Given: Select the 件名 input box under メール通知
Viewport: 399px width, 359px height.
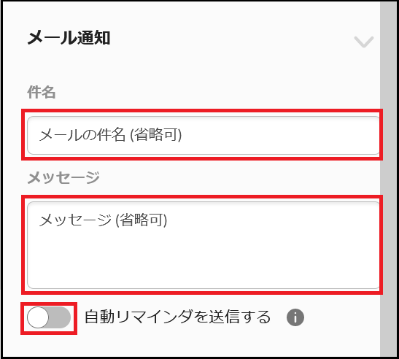Looking at the screenshot, I should tap(203, 135).
